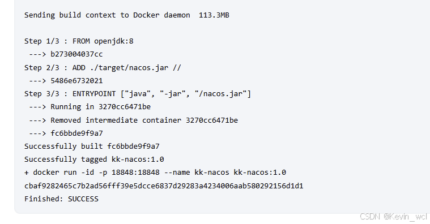
Task: Click the 'Running in 3270cc6471be' line
Action: click(90, 107)
